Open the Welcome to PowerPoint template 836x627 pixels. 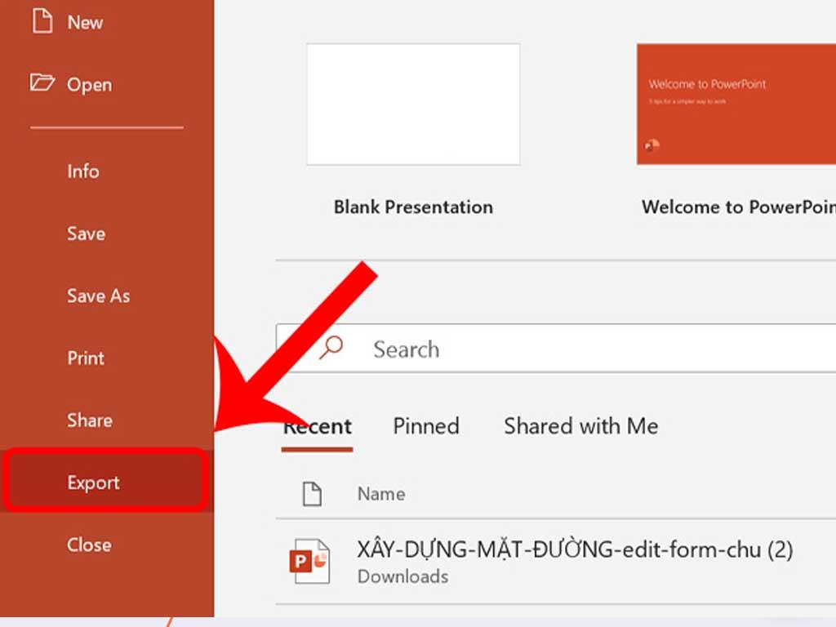(x=735, y=104)
